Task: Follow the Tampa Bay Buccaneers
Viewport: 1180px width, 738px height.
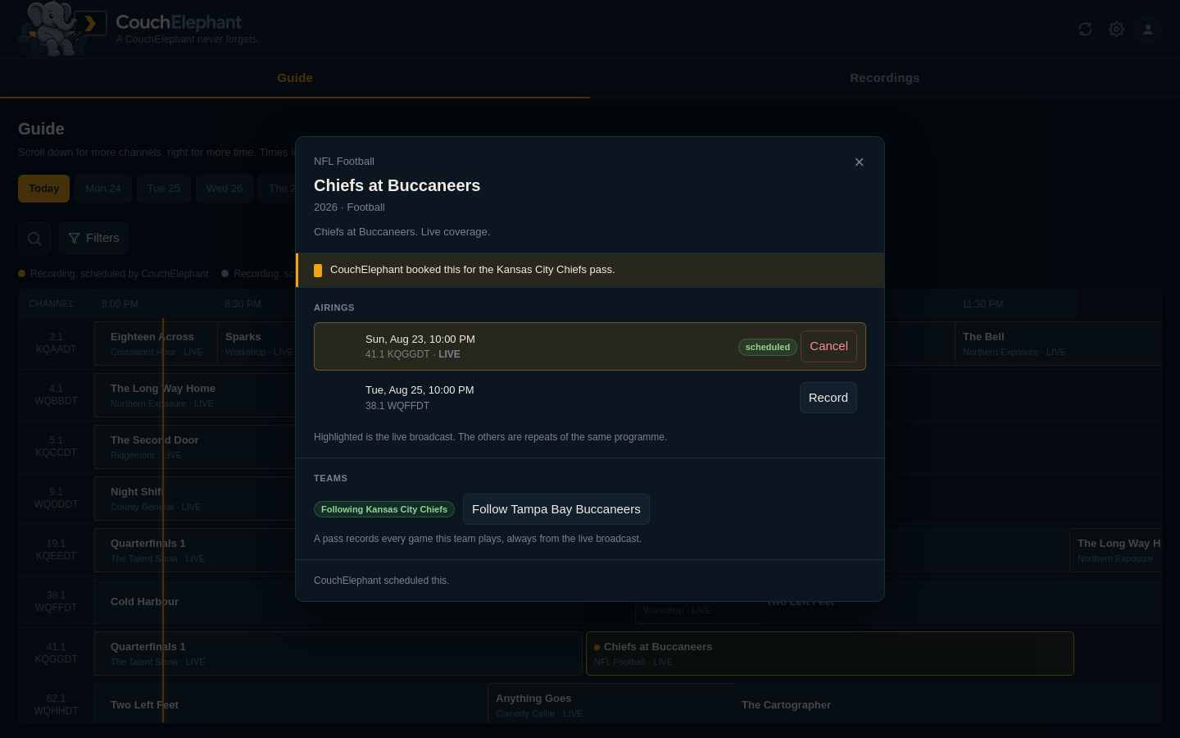Action: [x=556, y=509]
